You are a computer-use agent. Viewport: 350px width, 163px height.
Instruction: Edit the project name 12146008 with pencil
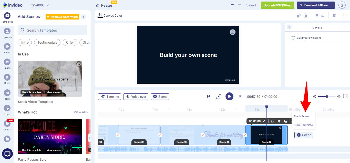coord(48,5)
